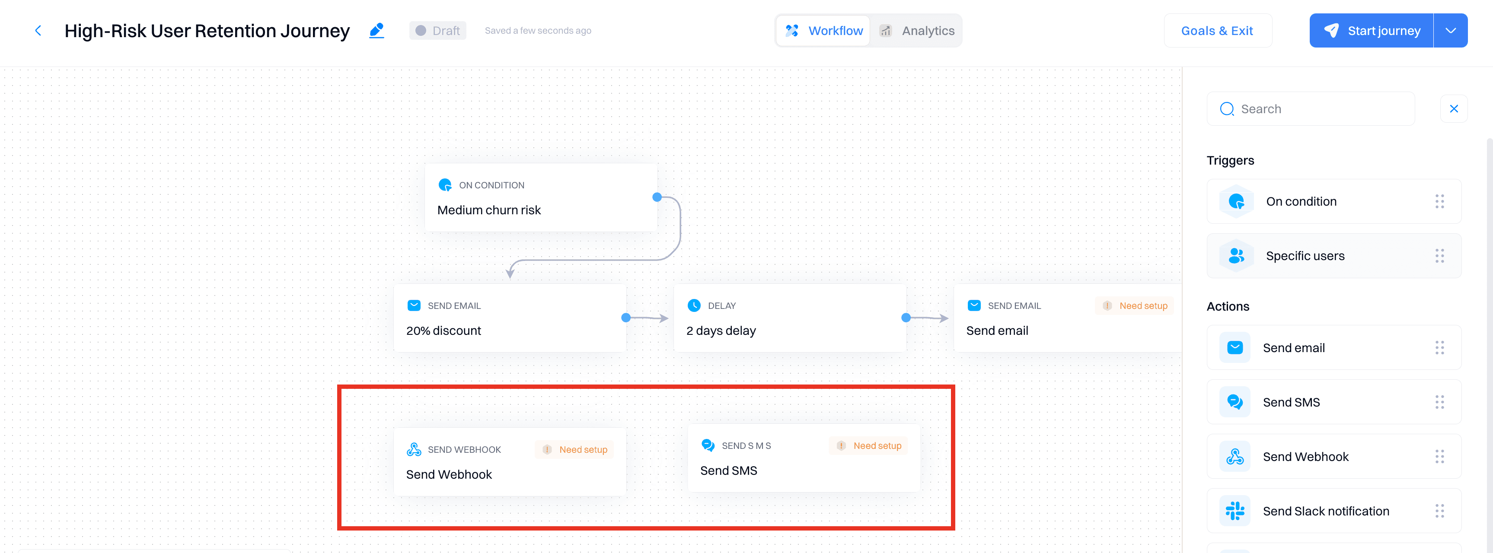
Task: Click the Specific users people icon
Action: click(1236, 256)
